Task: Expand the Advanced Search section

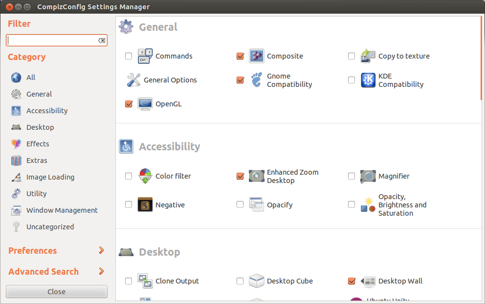Action: click(56, 272)
